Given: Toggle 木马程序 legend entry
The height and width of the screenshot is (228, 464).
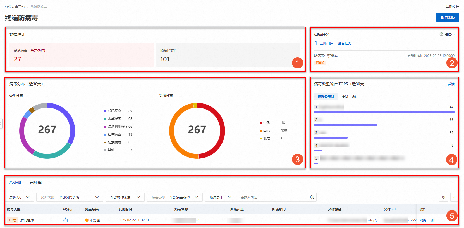Looking at the screenshot, I should coord(113,119).
